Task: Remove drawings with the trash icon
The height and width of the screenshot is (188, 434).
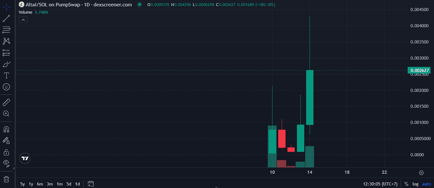Action: 6,179
